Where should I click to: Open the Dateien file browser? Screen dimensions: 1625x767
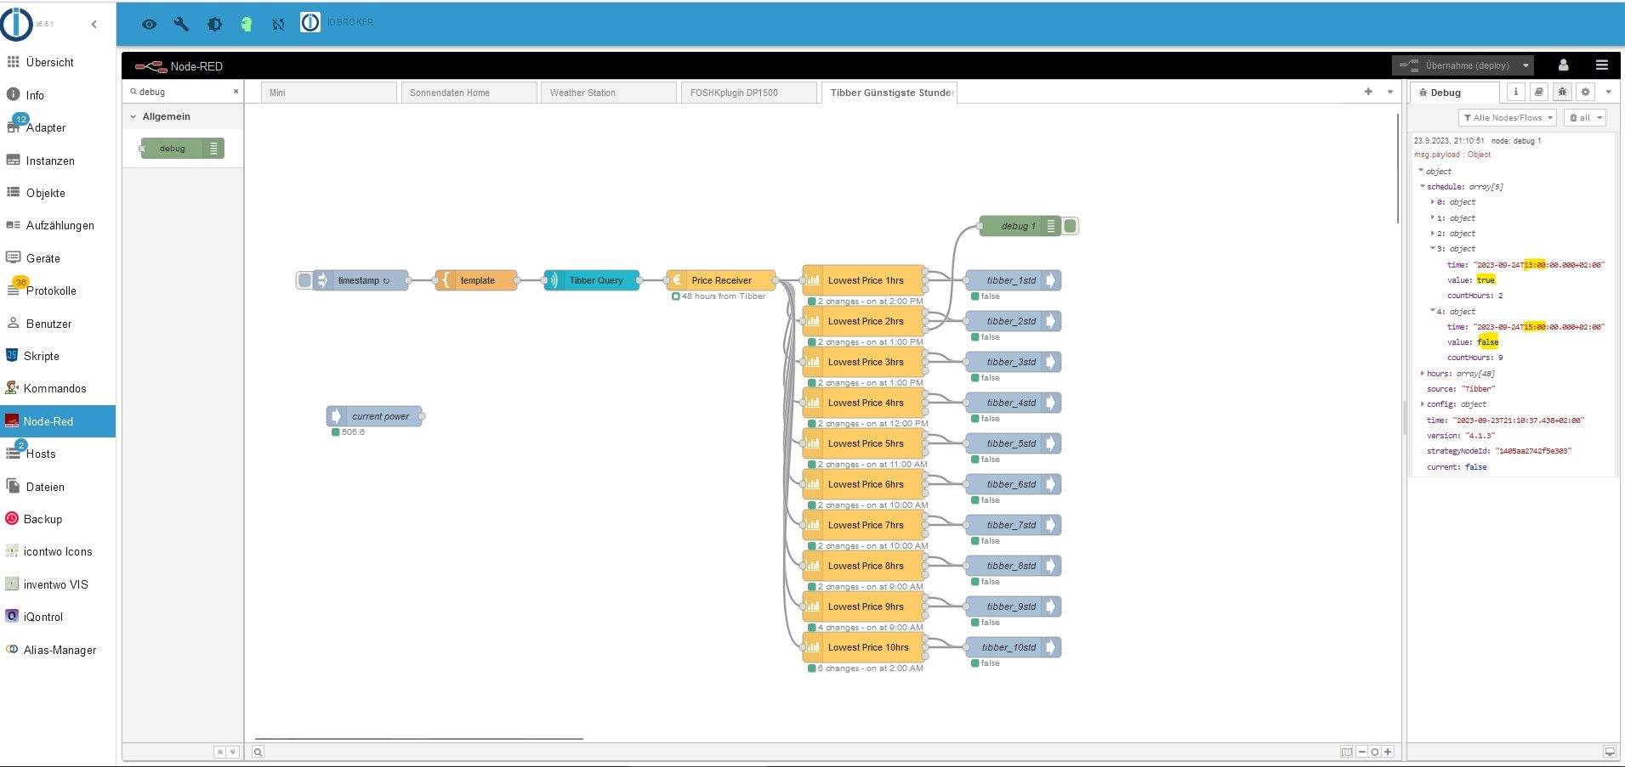58,487
